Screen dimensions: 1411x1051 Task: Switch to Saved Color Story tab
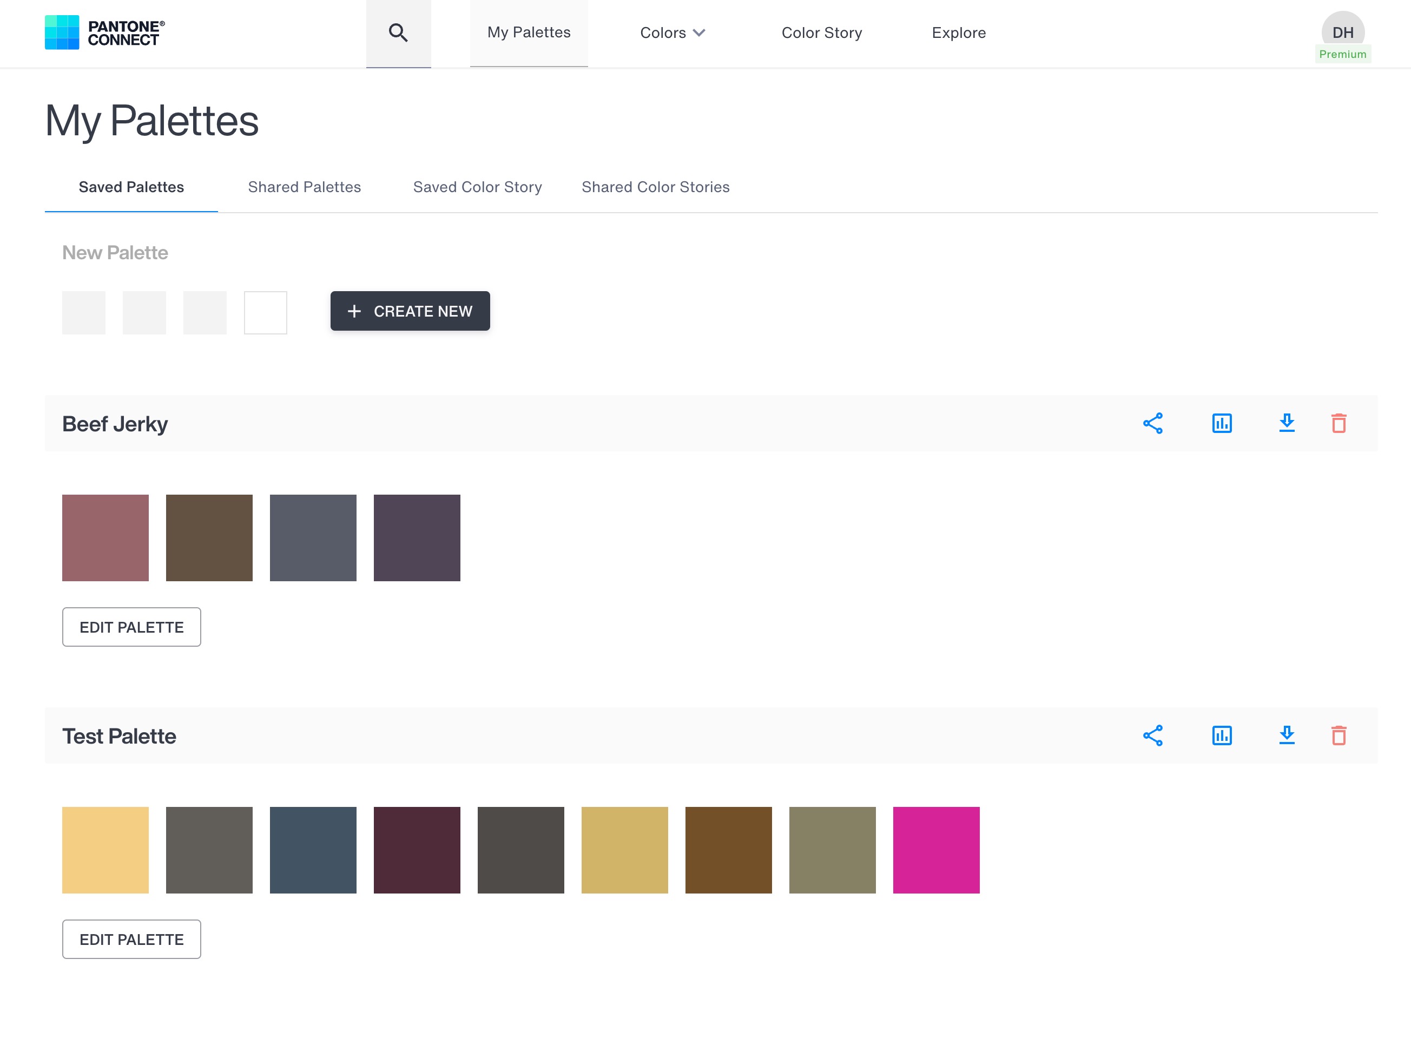[x=477, y=187]
